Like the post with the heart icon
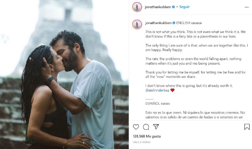This screenshot has height=149, width=252. point(136,127)
